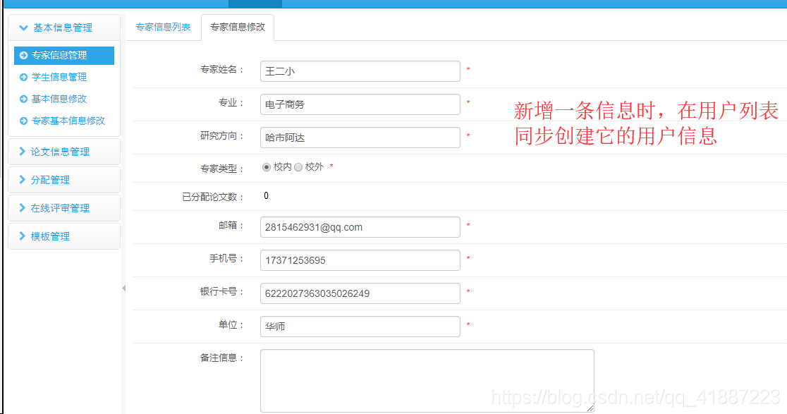
Task: Select the 校外 radio button
Action: (298, 167)
